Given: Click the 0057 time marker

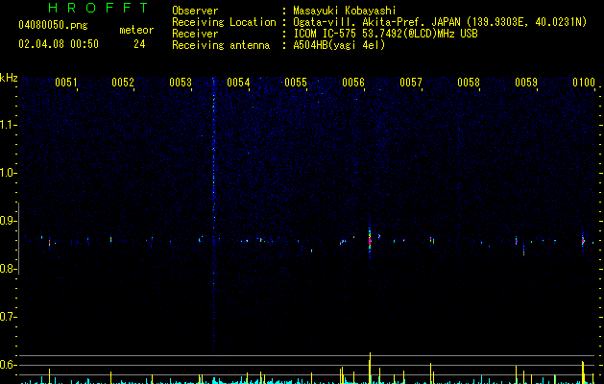Looking at the screenshot, I should (411, 83).
